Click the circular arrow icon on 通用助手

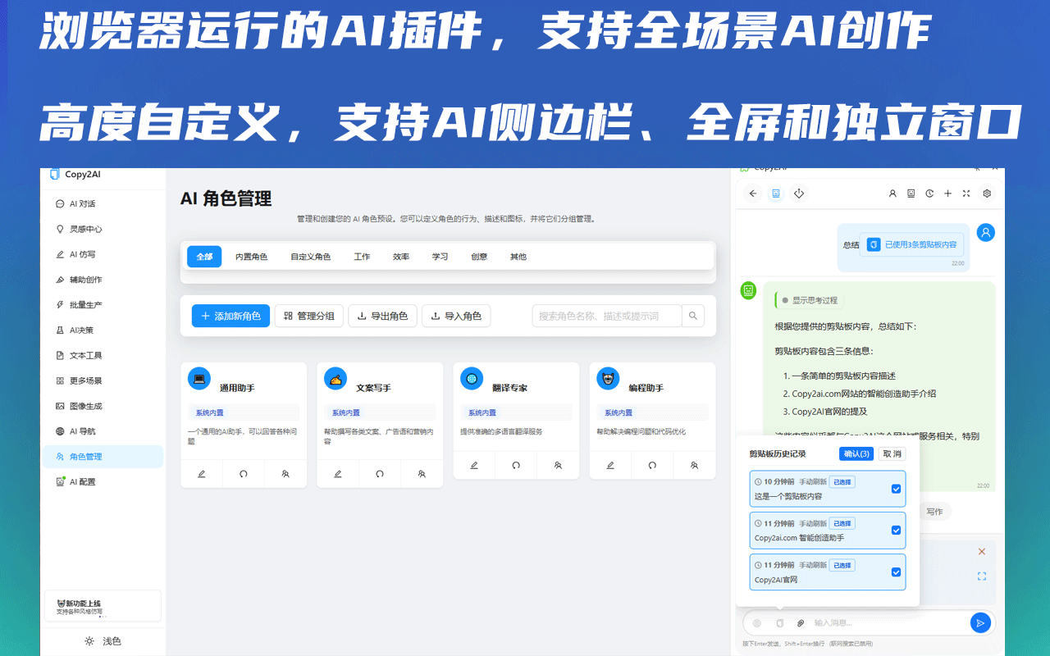tap(244, 474)
